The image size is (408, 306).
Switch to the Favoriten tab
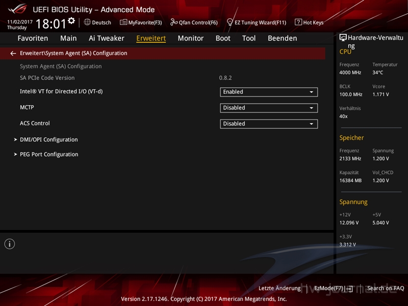pyautogui.click(x=33, y=38)
